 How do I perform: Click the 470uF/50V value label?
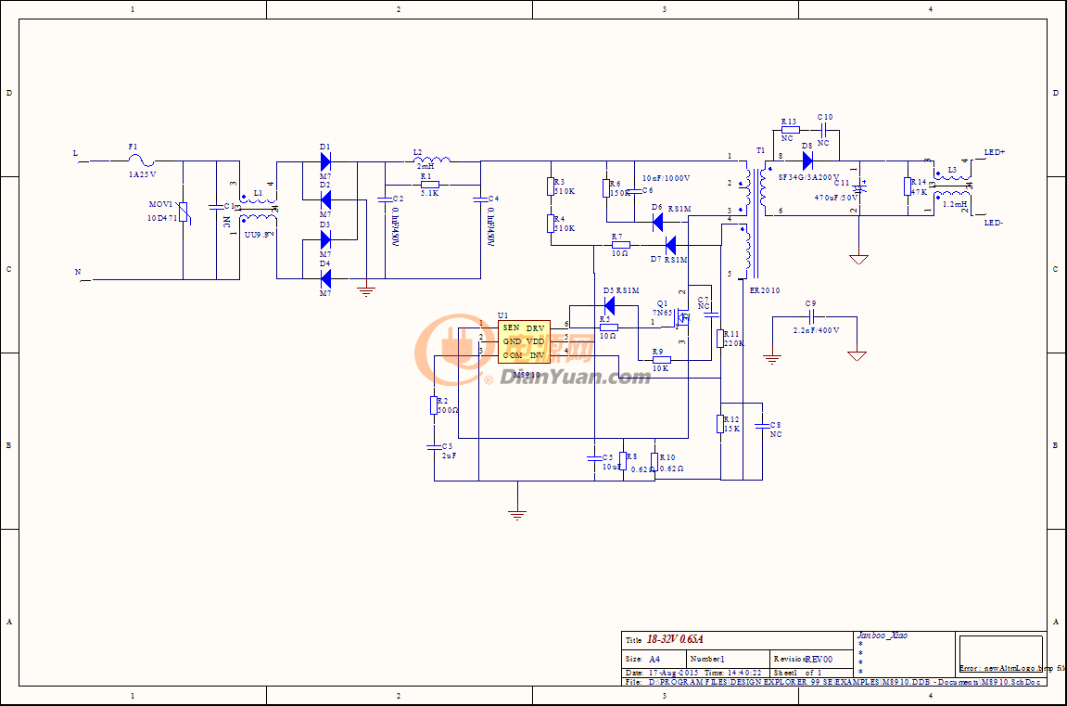836,198
